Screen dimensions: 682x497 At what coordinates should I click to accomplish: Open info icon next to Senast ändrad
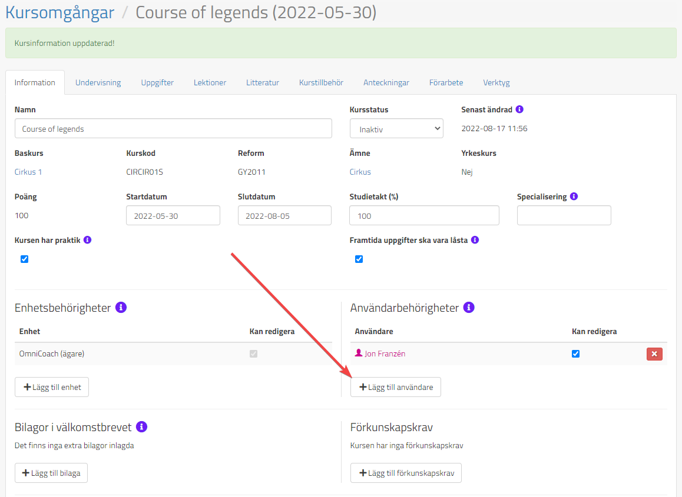pyautogui.click(x=519, y=109)
